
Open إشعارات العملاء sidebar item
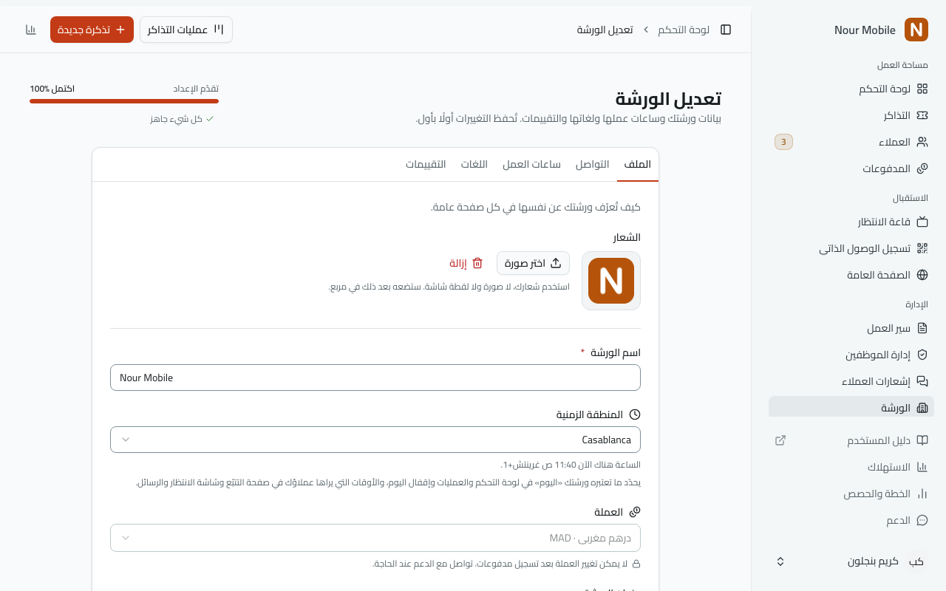tap(851, 381)
